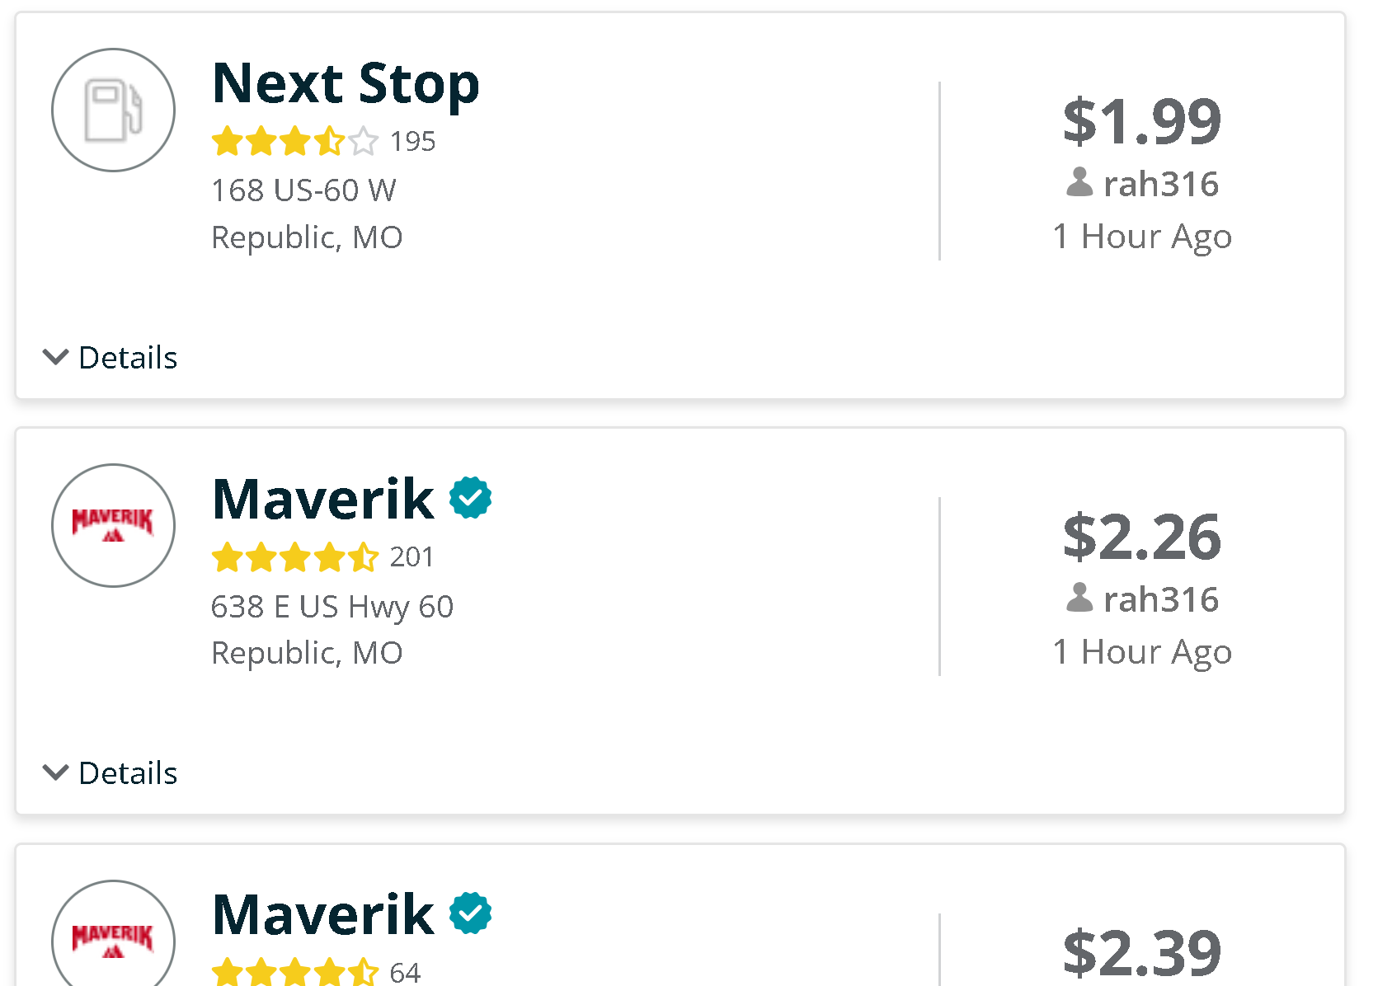1392x986 pixels.
Task: Click the user icon next to rah316 under $2.26
Action: click(1079, 598)
